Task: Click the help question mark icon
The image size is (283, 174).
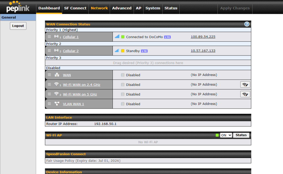Action: coord(247,24)
